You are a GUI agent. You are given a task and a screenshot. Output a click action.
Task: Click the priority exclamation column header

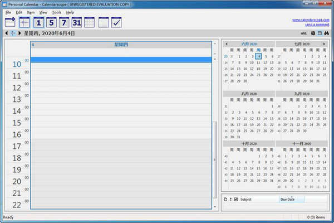click(x=230, y=199)
